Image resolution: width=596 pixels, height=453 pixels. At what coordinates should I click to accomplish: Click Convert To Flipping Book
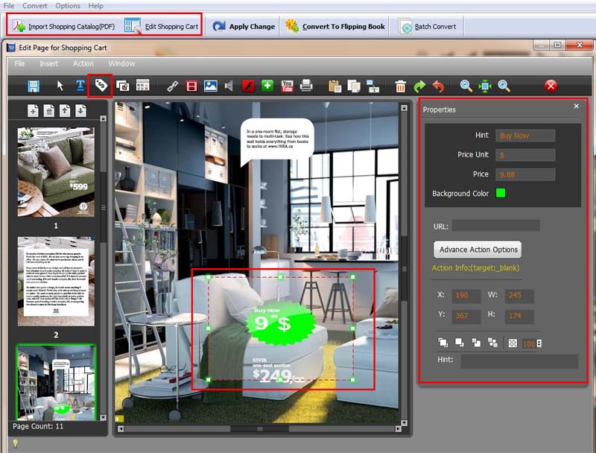[x=335, y=26]
